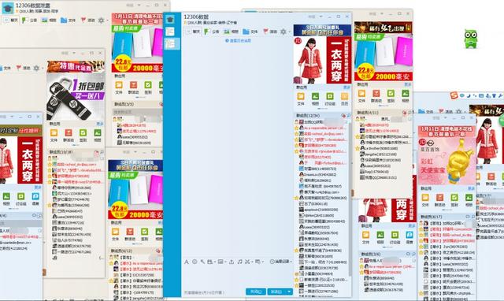
Task: Click upload file icon in input toolbar
Action: pos(232,262)
